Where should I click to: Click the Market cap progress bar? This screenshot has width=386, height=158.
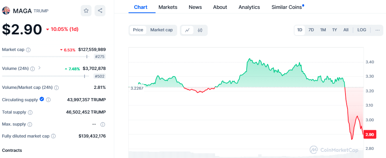coord(45,57)
